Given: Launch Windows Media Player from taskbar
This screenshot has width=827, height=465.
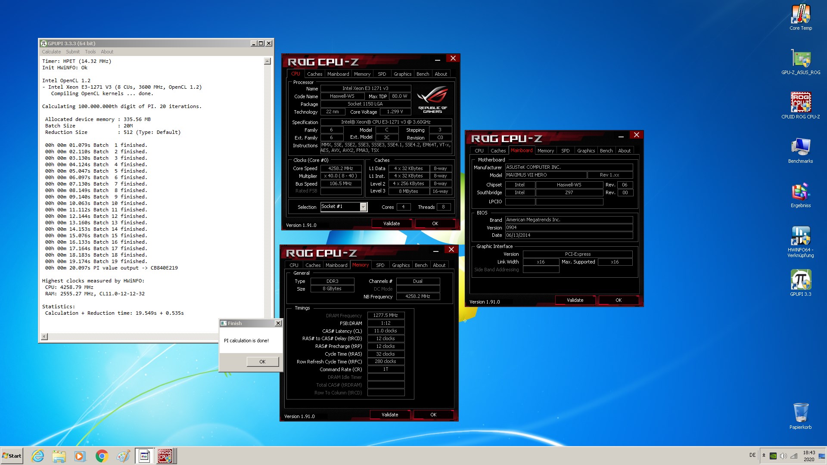Looking at the screenshot, I should coord(80,456).
